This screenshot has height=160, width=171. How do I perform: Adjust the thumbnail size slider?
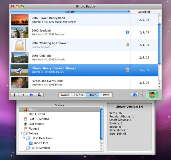point(143,95)
